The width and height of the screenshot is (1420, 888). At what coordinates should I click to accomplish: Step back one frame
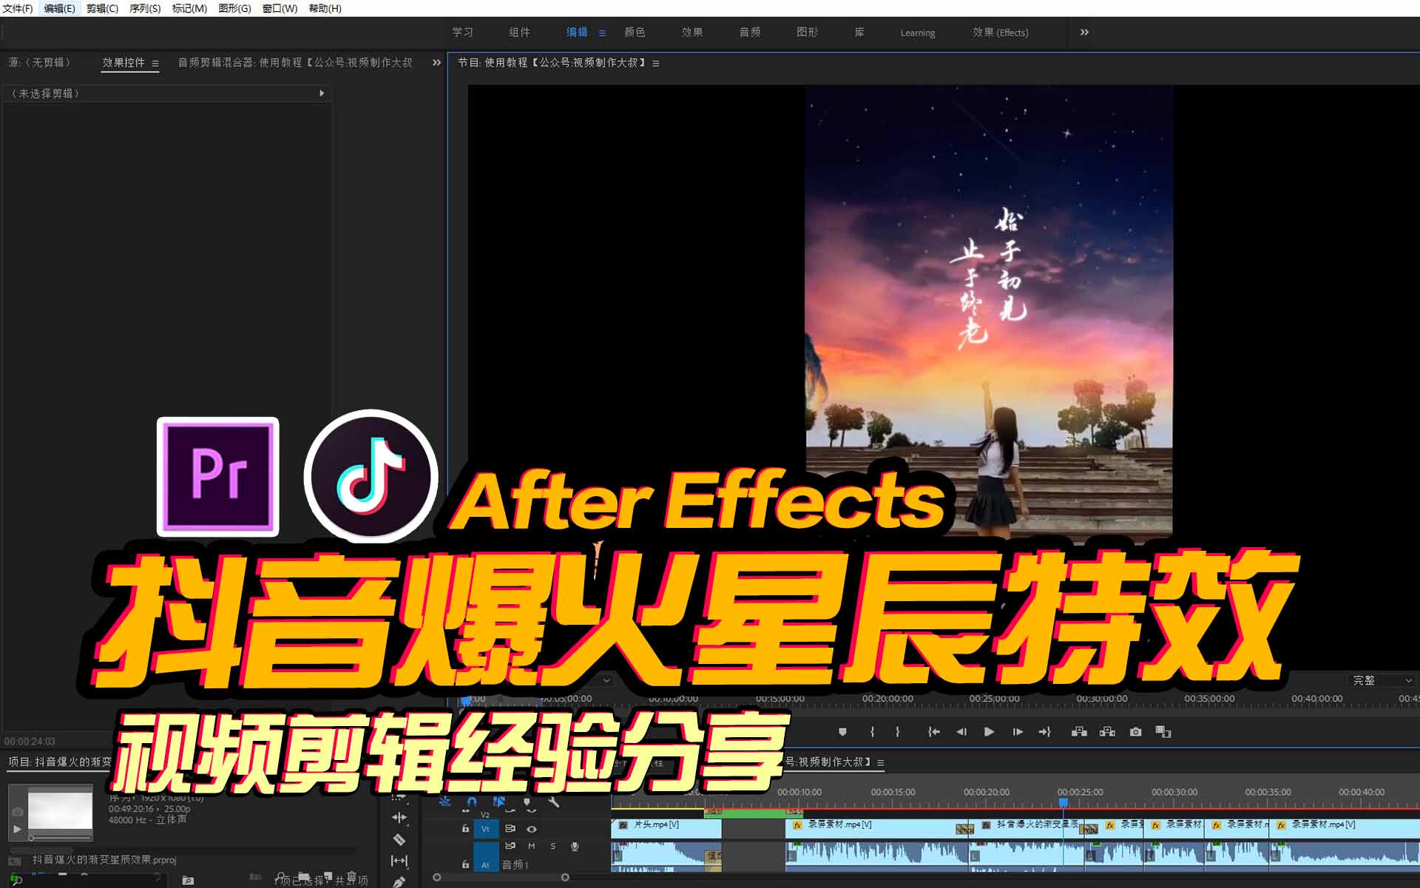(961, 732)
